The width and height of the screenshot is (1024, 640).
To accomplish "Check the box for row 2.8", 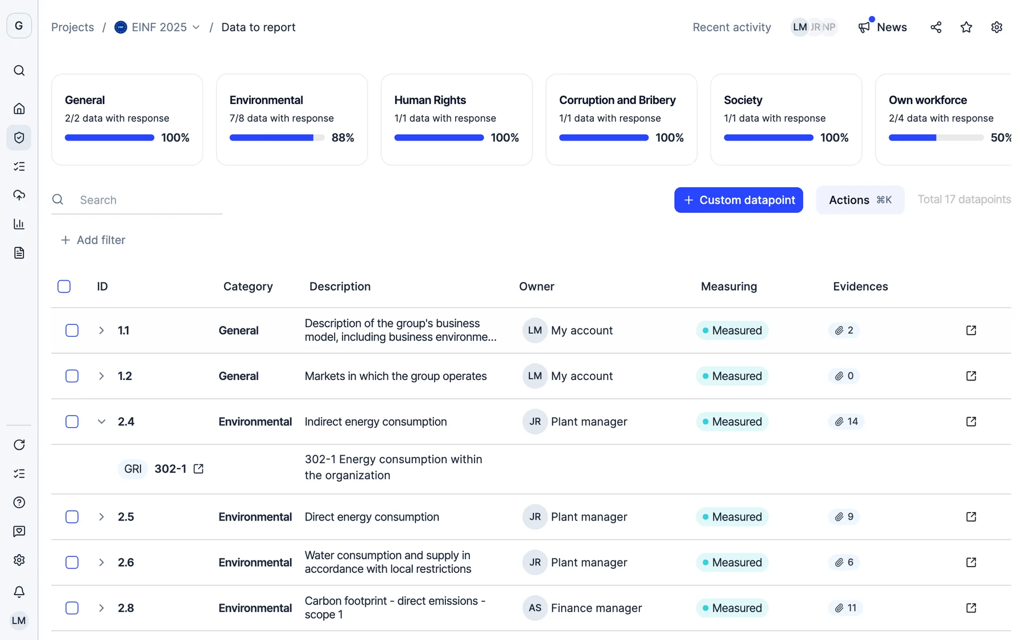I will point(72,608).
